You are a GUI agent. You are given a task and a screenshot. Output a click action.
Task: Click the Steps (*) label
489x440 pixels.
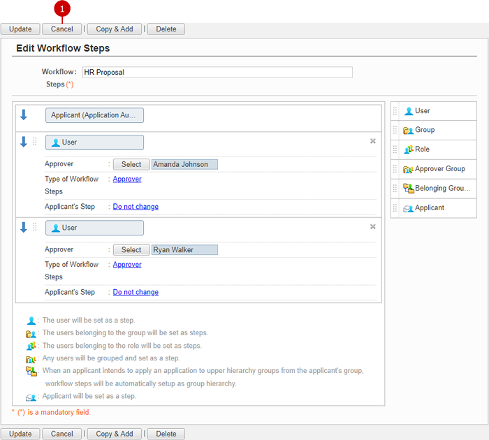pyautogui.click(x=59, y=85)
